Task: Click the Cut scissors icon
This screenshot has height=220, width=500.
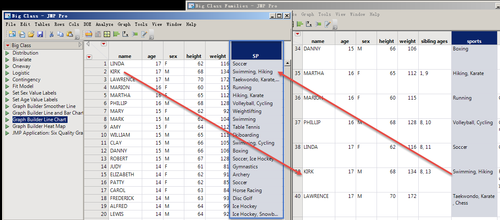Action: [x=51, y=34]
